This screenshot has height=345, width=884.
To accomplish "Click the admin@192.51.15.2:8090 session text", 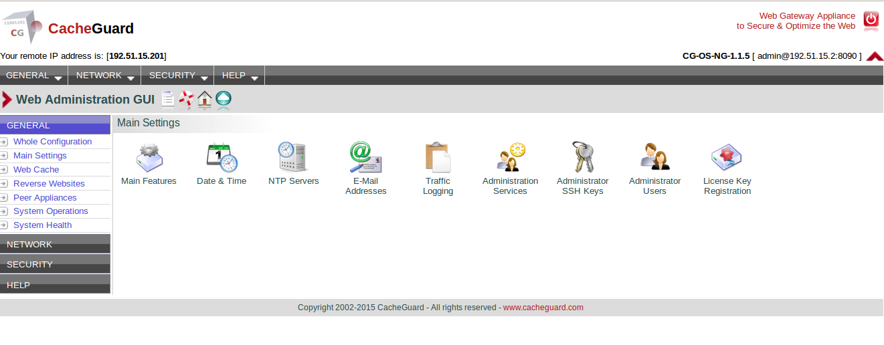I will click(807, 56).
